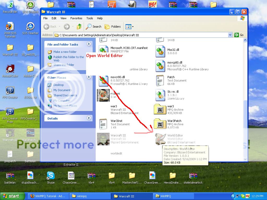Select the msvcp80.dll file icon

click(x=160, y=66)
